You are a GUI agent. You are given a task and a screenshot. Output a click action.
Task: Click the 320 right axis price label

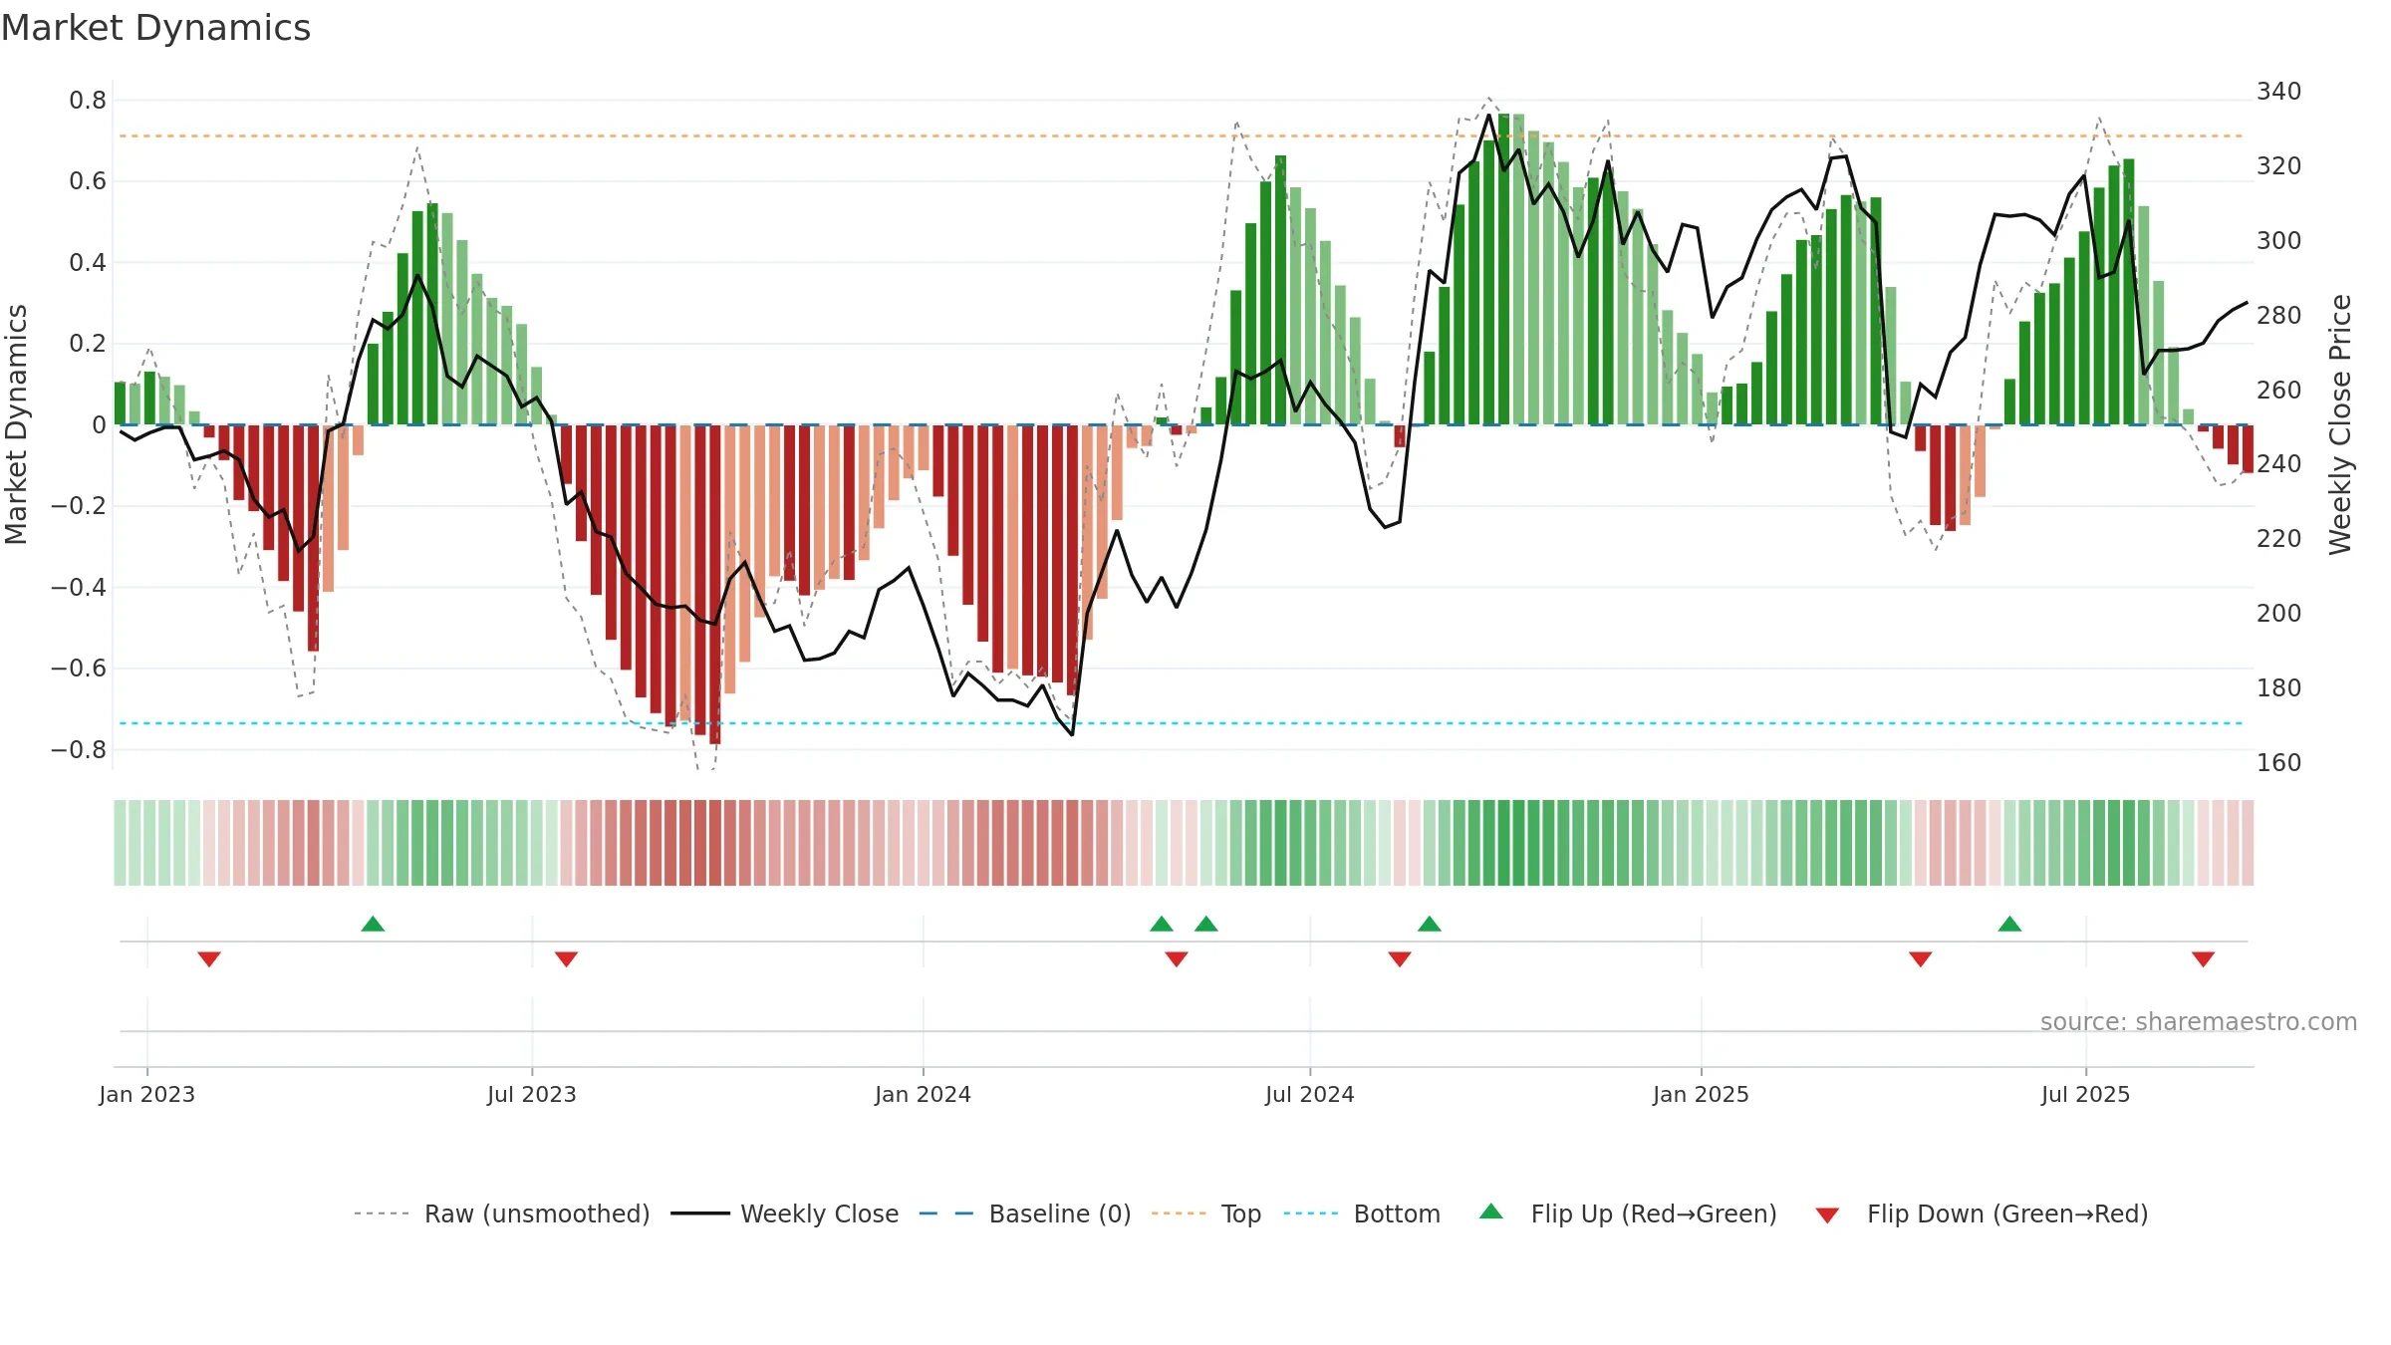pyautogui.click(x=2279, y=165)
